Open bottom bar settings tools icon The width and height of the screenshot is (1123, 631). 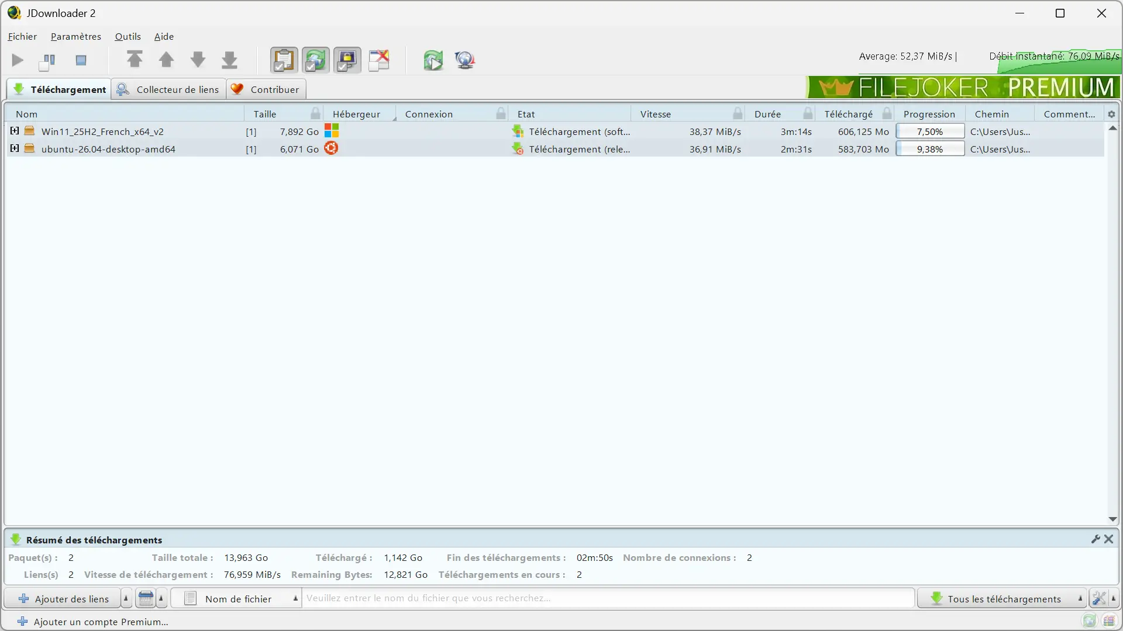tap(1099, 598)
